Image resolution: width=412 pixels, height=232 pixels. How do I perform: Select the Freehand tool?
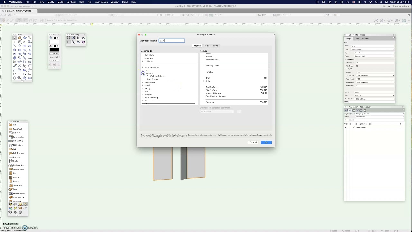coord(30,50)
